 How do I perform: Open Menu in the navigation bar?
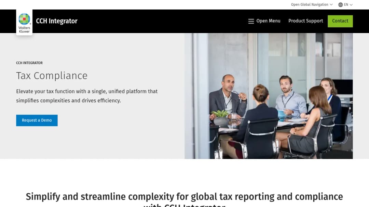(264, 21)
